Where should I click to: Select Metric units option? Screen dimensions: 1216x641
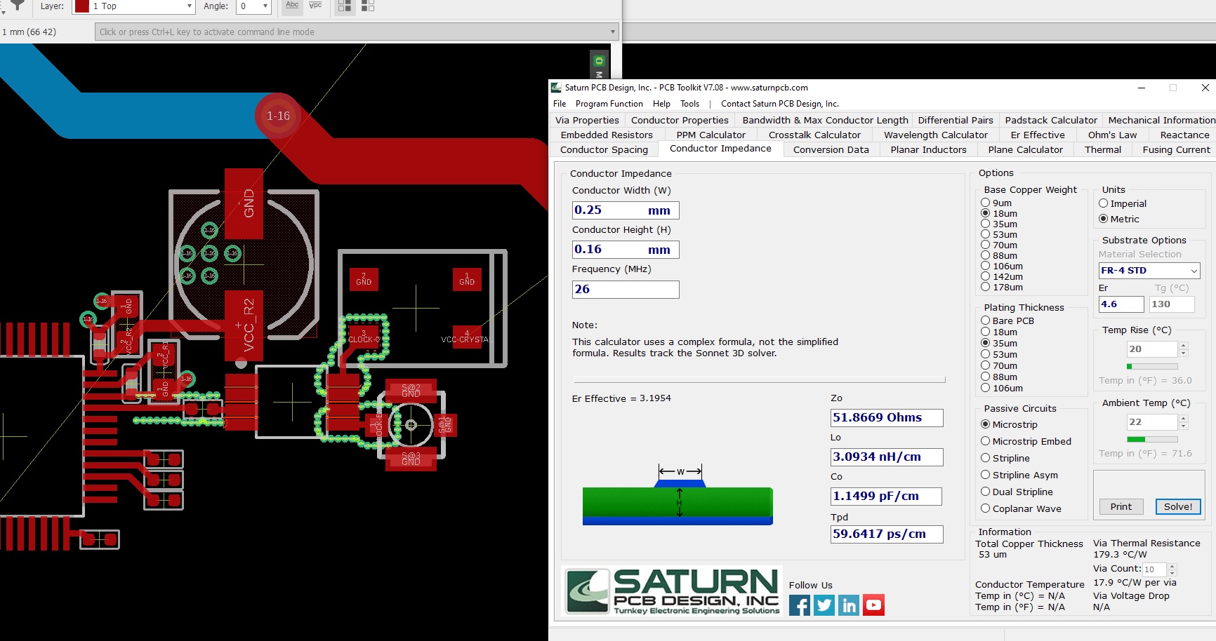click(1104, 219)
